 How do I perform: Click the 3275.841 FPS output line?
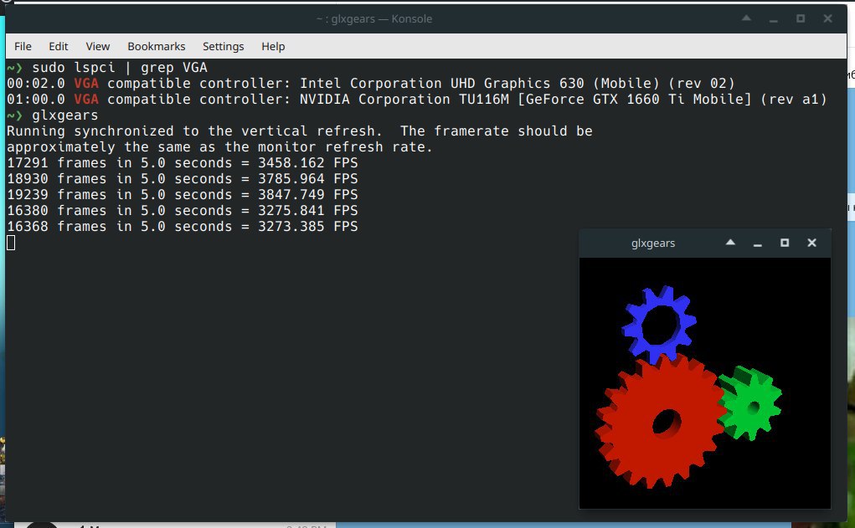click(182, 210)
